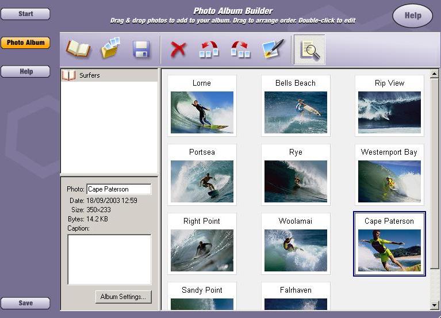Click the Caption: label
The image size is (441, 318).
78,228
